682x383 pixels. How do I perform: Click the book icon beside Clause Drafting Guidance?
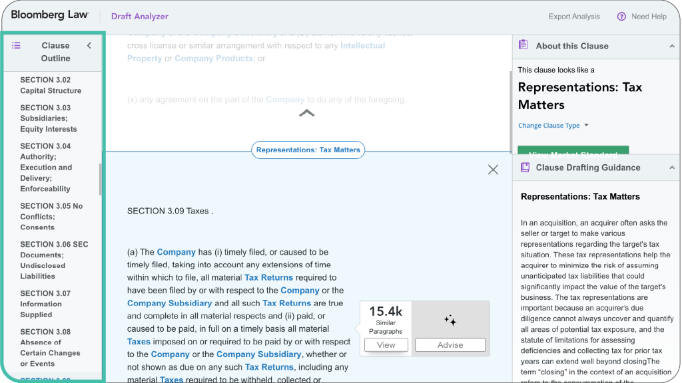[523, 168]
